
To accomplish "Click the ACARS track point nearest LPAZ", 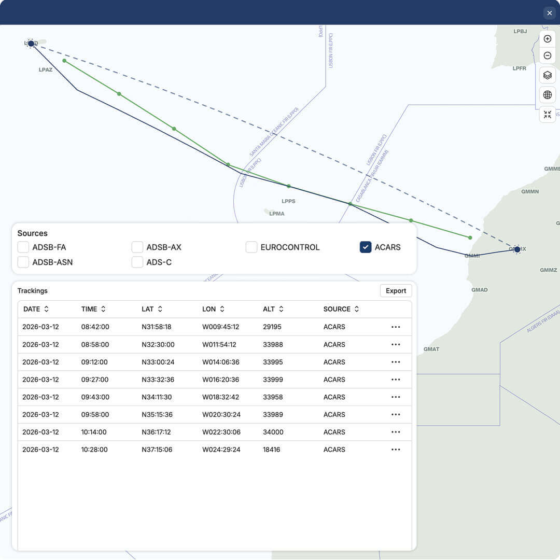I will 64,61.
